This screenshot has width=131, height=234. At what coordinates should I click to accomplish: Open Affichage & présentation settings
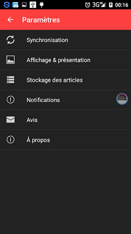(x=65, y=60)
